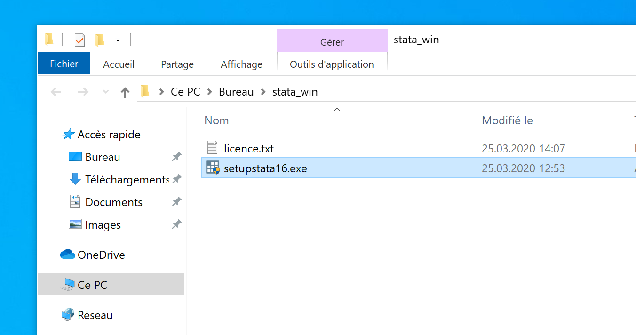Select OneDrive in the navigation pane
Screen dimensions: 636x335
click(101, 255)
